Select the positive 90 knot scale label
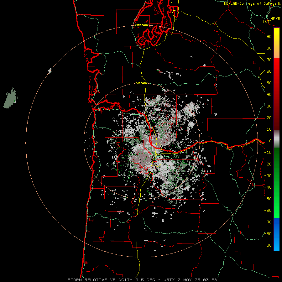Viewport: 282px width, 282px height. [x=269, y=37]
